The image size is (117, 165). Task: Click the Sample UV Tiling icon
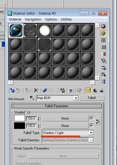click(104, 47)
